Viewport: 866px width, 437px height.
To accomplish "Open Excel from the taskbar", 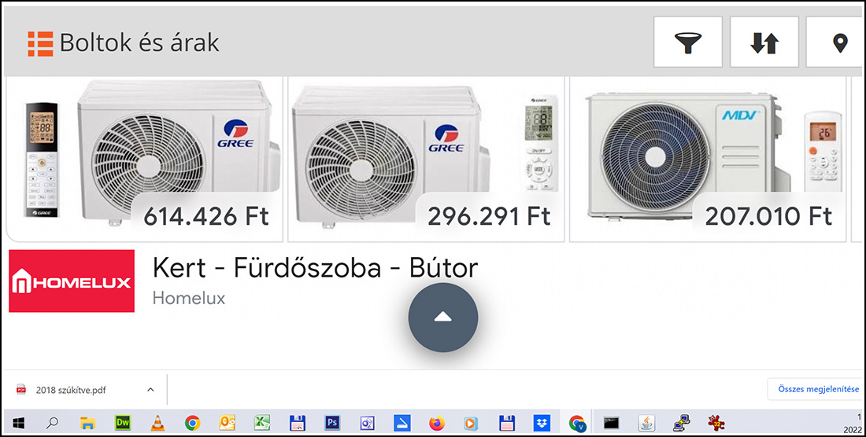I will tap(262, 423).
